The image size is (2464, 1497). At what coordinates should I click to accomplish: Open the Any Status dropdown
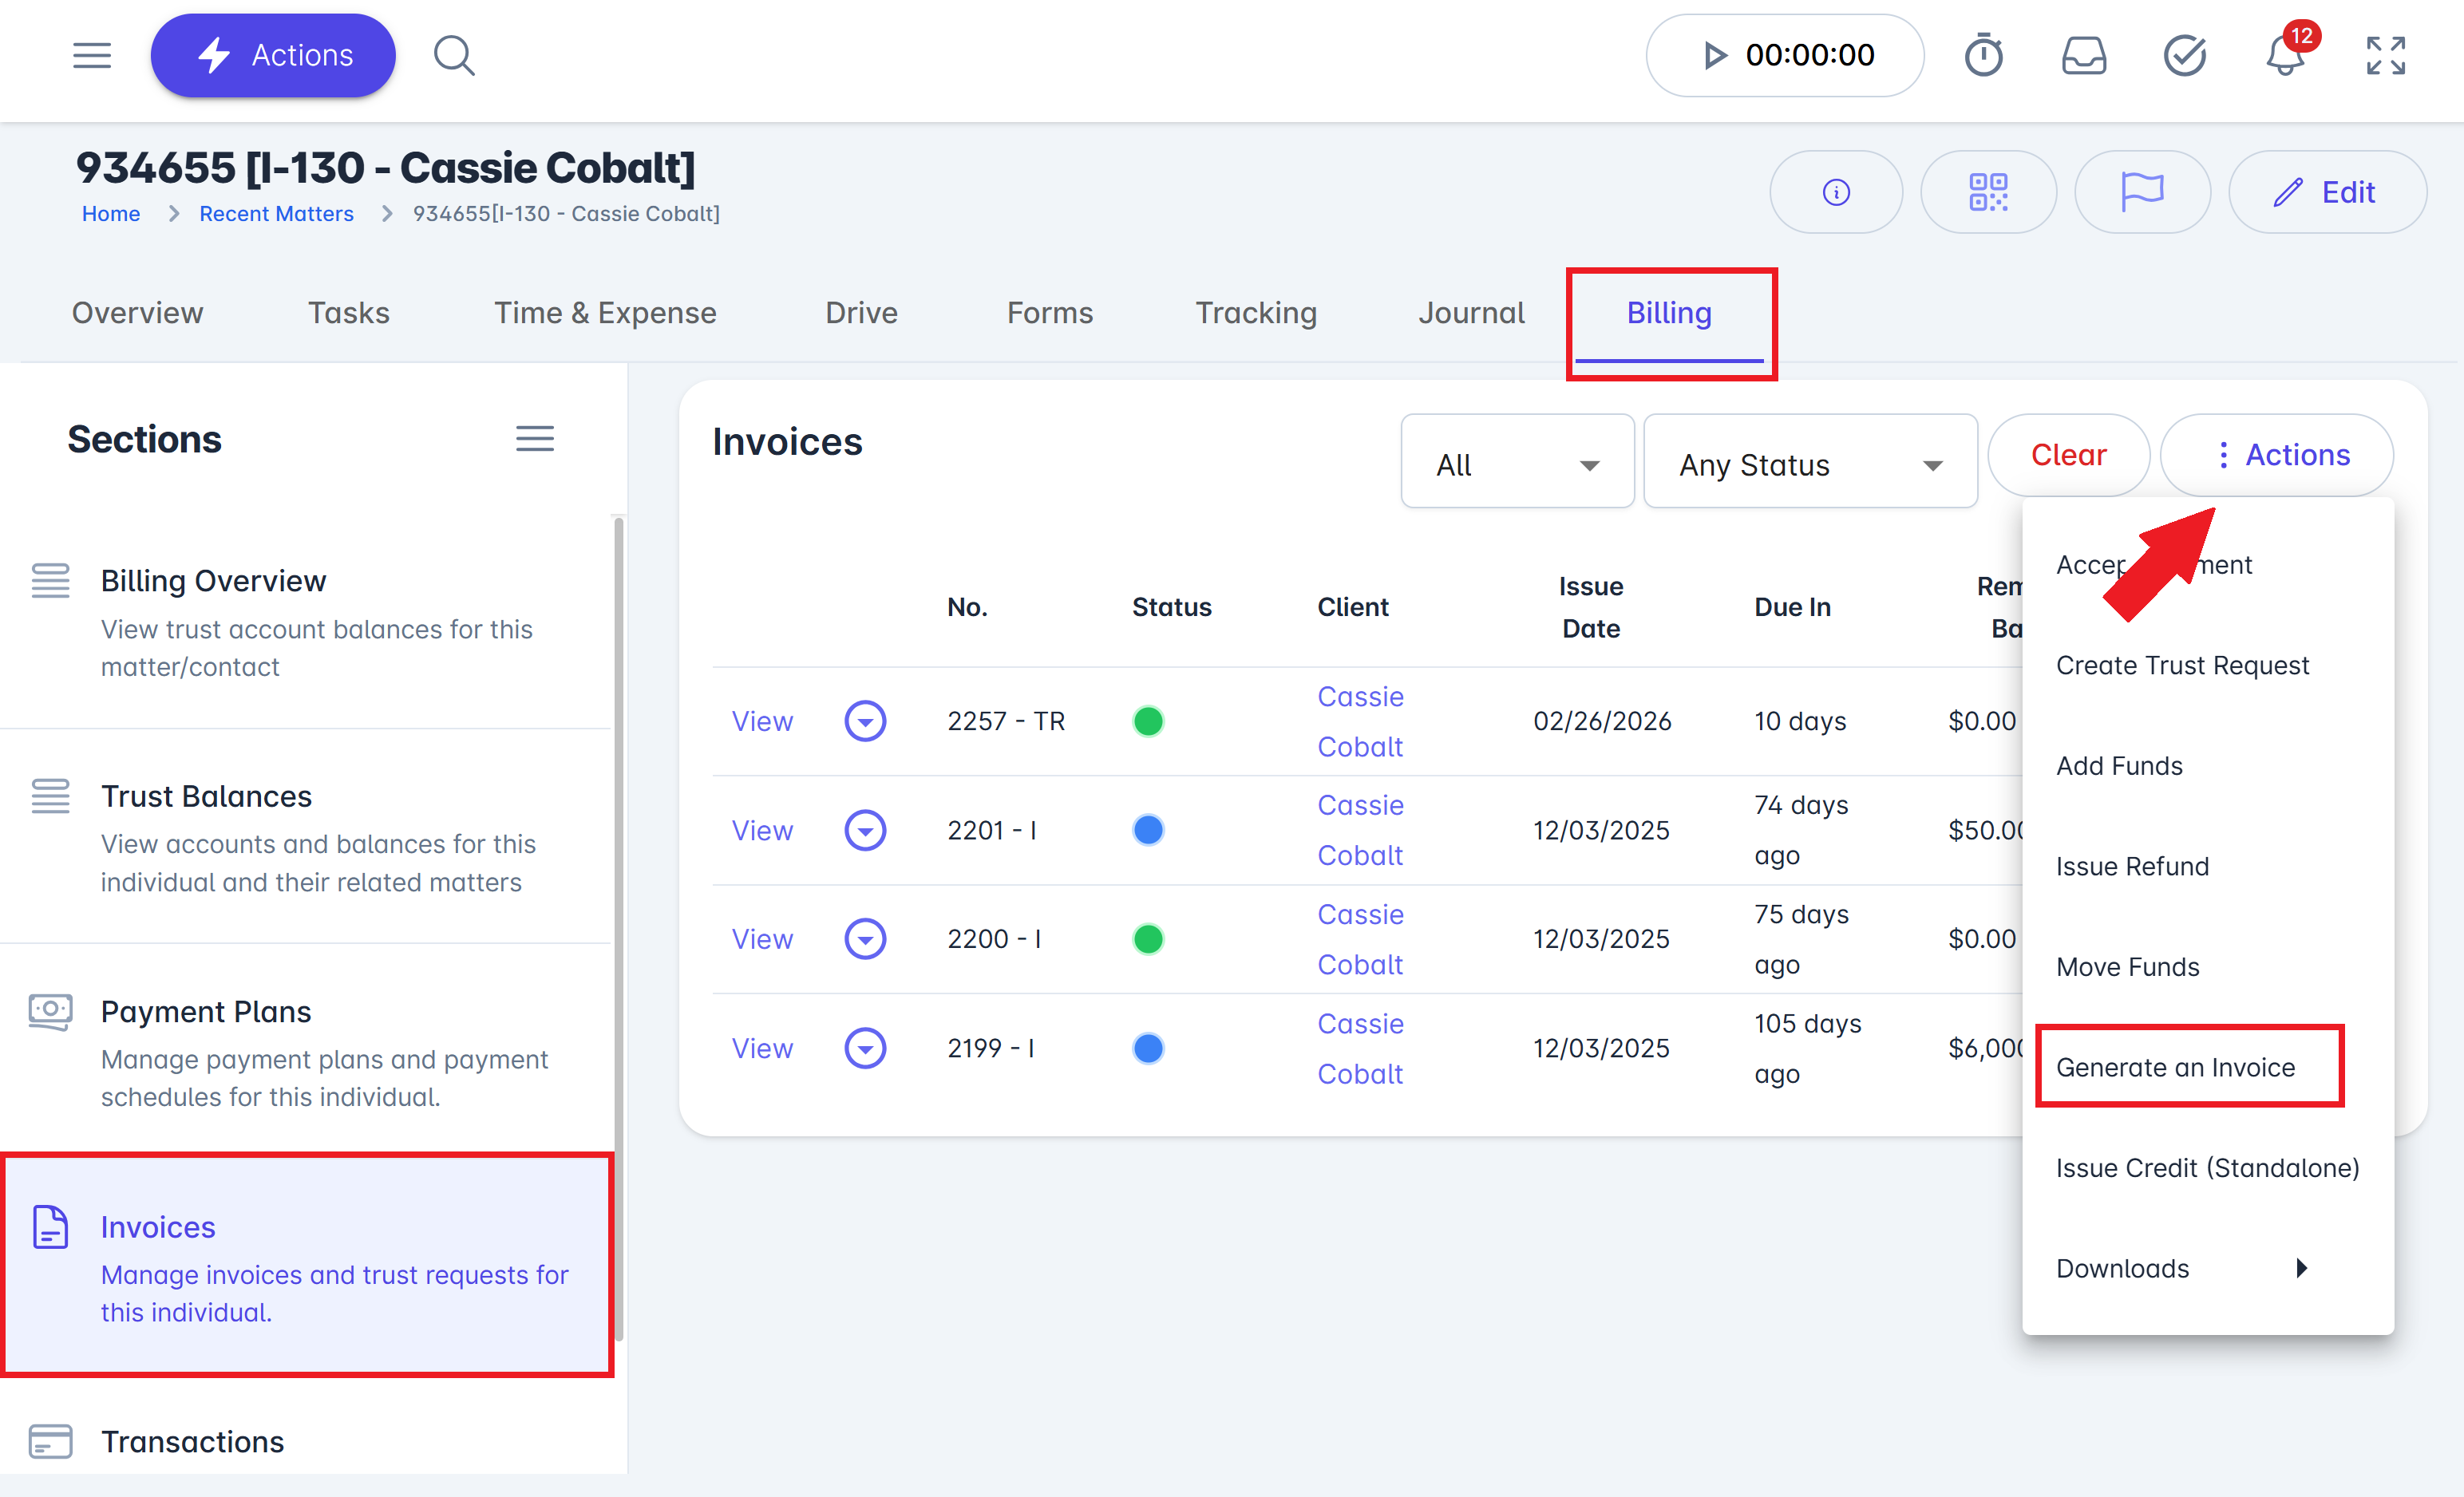pos(1810,462)
